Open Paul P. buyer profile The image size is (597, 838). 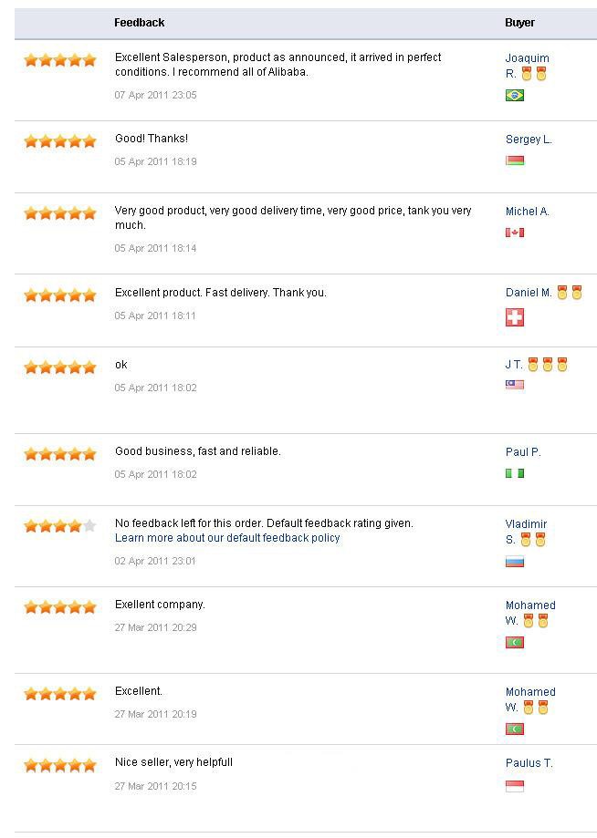point(523,452)
